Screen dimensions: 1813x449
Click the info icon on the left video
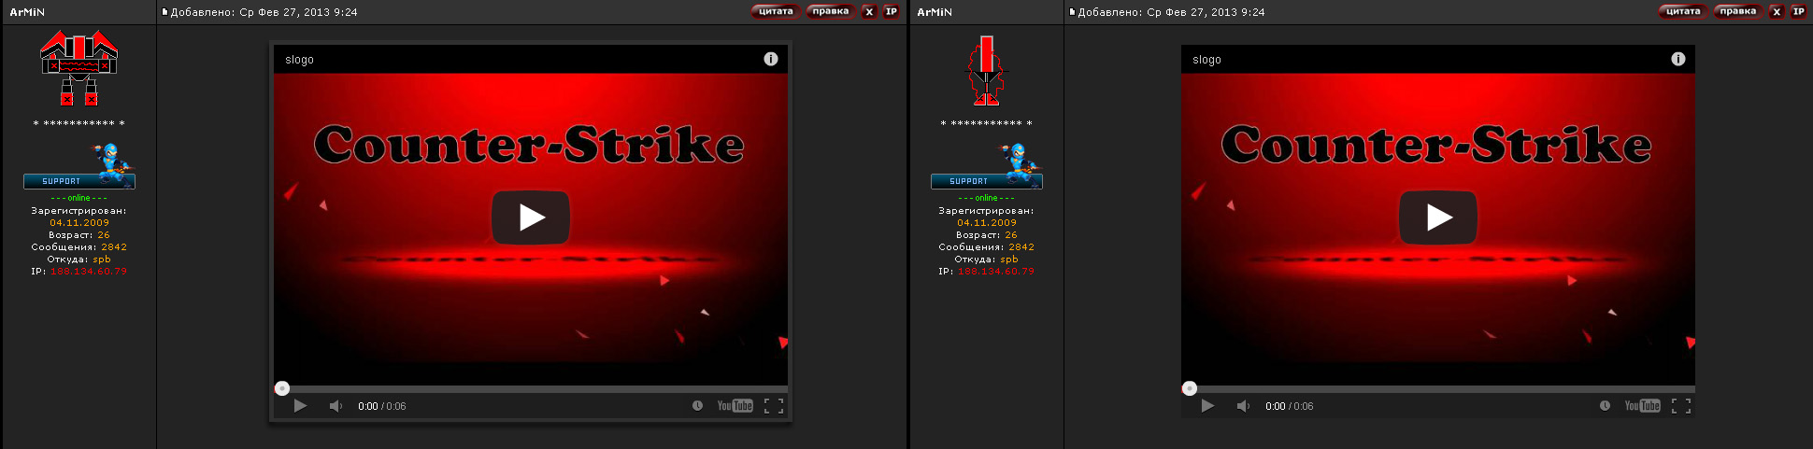tap(770, 59)
